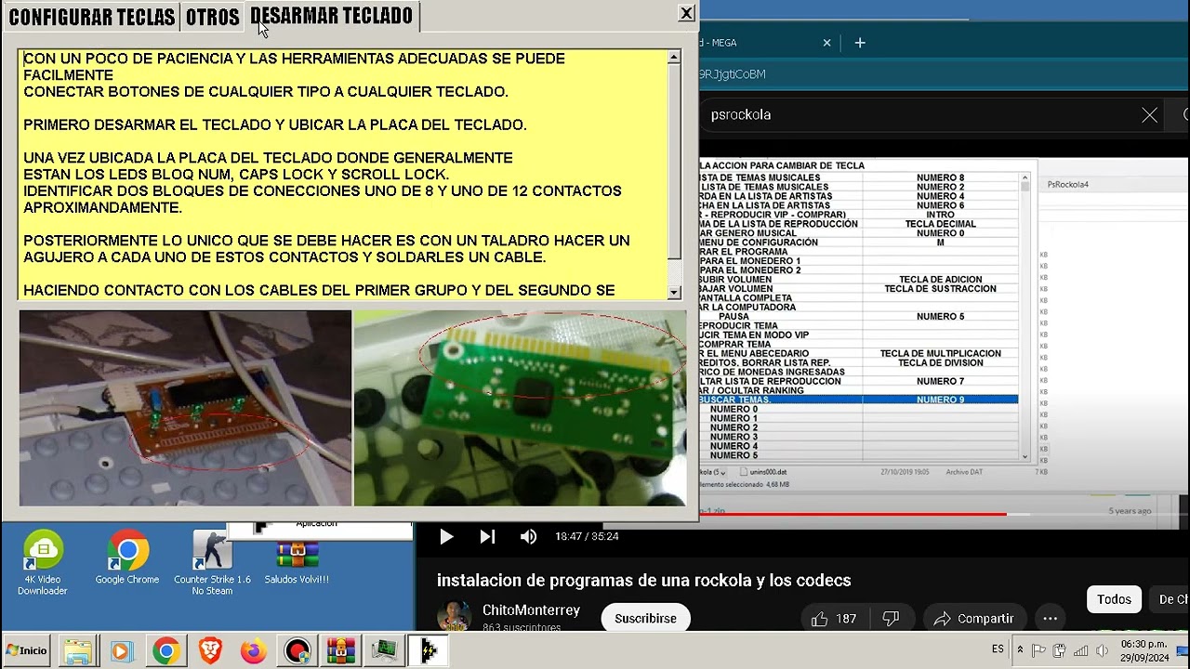Open the Google Chrome desktop shortcut
The image size is (1190, 669).
point(127,558)
